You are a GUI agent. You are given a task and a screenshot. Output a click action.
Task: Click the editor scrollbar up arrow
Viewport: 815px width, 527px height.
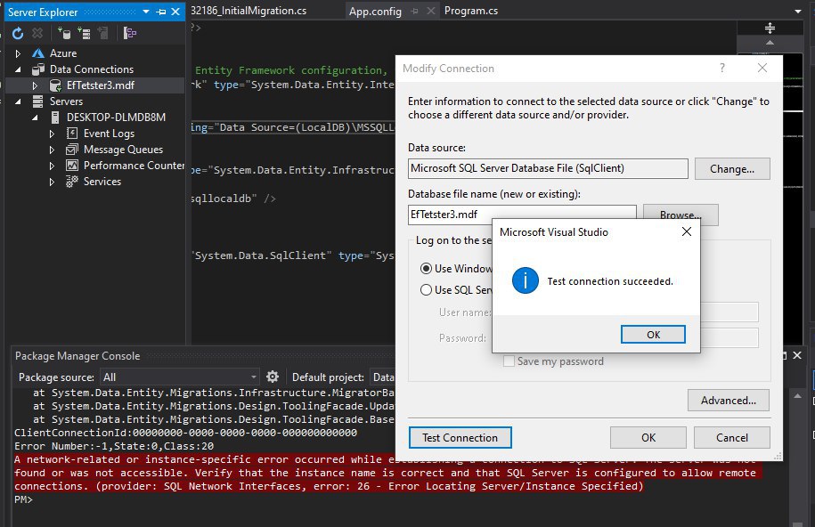770,43
